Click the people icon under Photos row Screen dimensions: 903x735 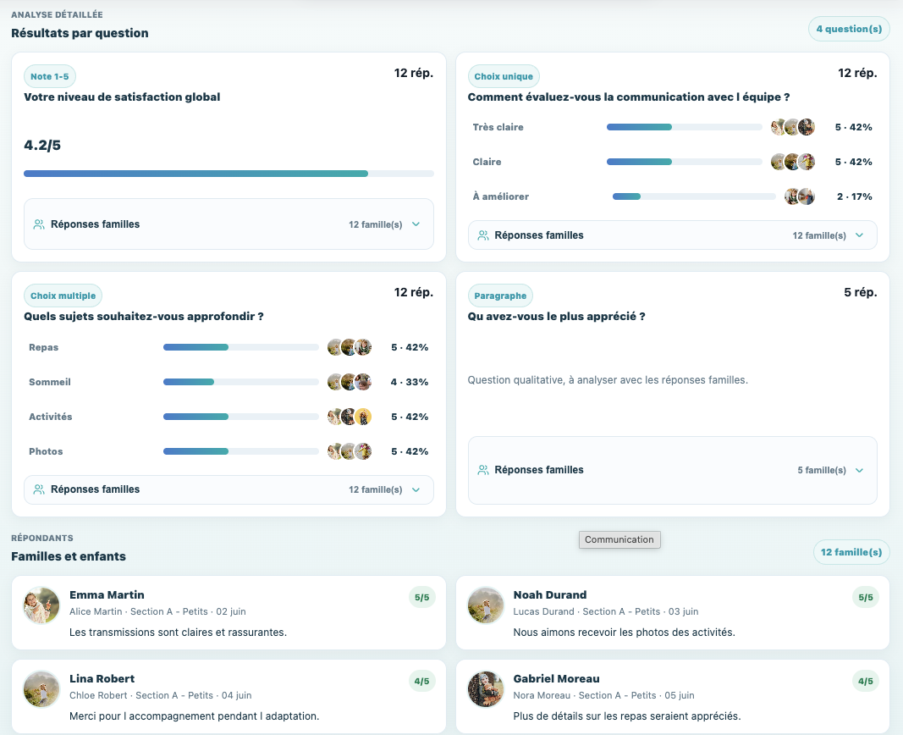[x=39, y=489]
